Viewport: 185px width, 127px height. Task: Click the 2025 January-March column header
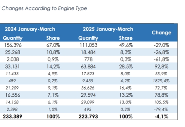point(108,29)
